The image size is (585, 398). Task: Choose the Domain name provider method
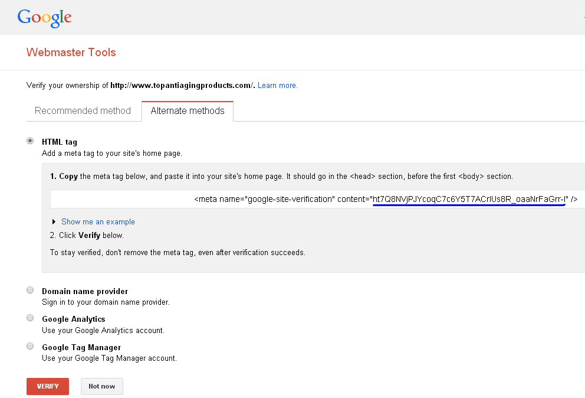tap(30, 290)
